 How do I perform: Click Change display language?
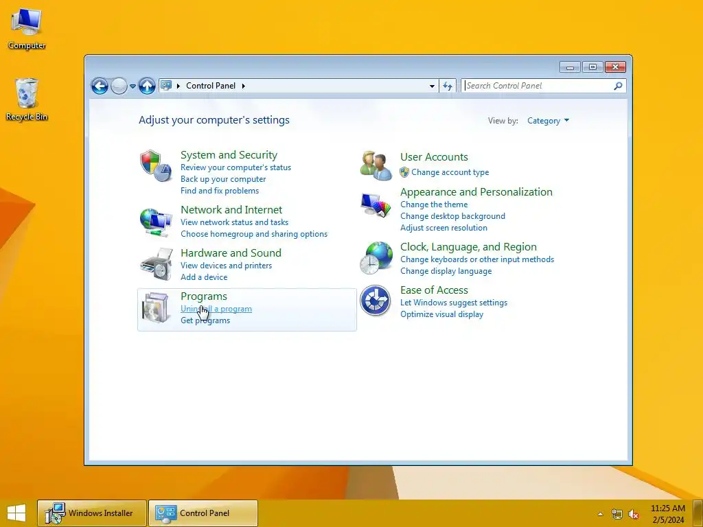click(446, 270)
